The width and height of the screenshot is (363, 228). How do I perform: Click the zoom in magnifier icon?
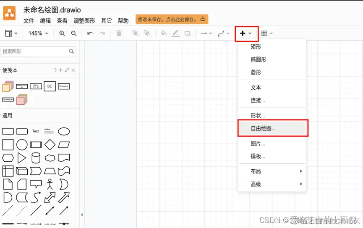point(62,33)
